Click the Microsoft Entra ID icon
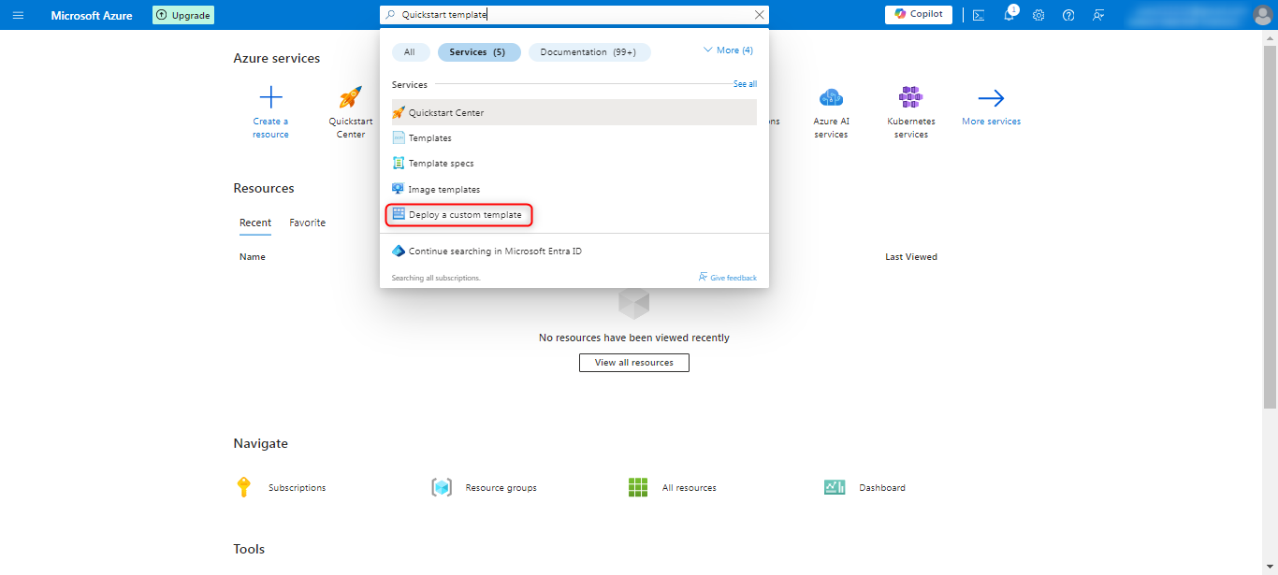Viewport: 1278px width, 575px height. point(399,251)
